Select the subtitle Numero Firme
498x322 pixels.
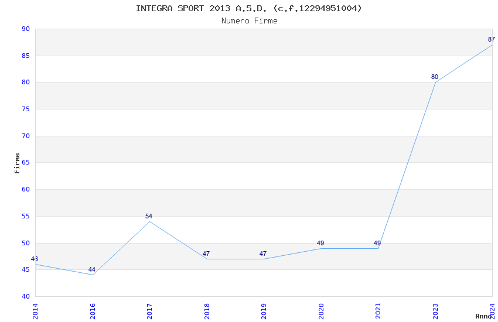pyautogui.click(x=250, y=20)
